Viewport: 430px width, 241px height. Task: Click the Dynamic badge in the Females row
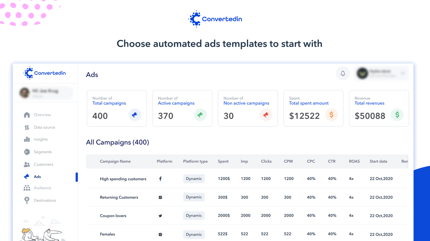194,234
